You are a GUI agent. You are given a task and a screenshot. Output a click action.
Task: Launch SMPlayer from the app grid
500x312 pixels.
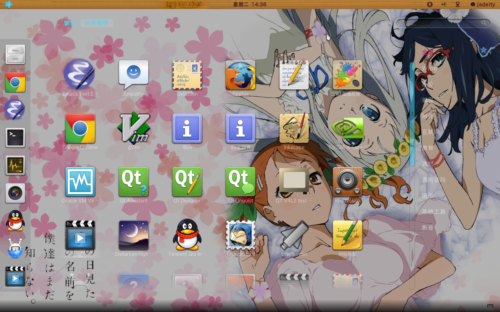pyautogui.click(x=80, y=238)
